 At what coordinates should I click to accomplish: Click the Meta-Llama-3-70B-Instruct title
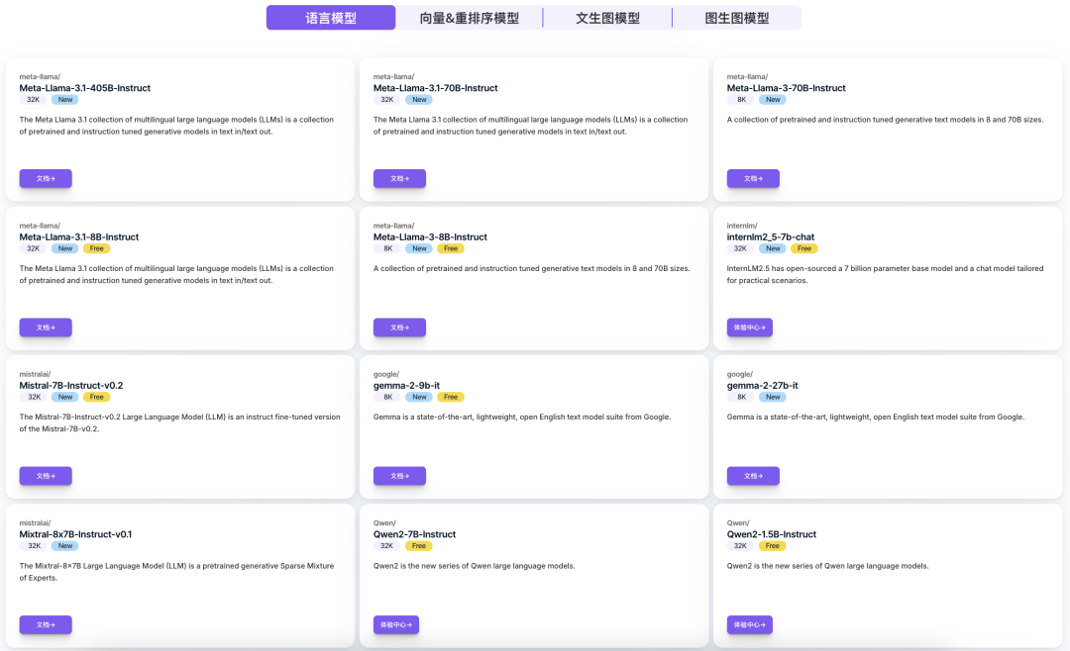pos(786,88)
